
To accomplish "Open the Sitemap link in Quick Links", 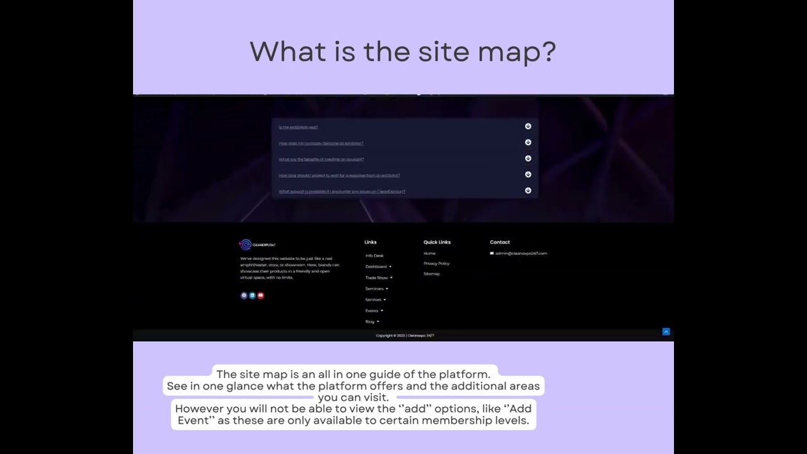I will click(432, 274).
